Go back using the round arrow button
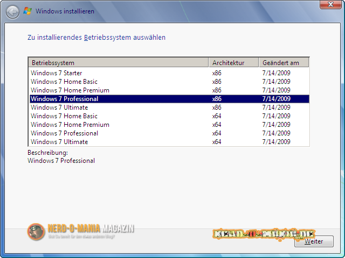 [12, 12]
